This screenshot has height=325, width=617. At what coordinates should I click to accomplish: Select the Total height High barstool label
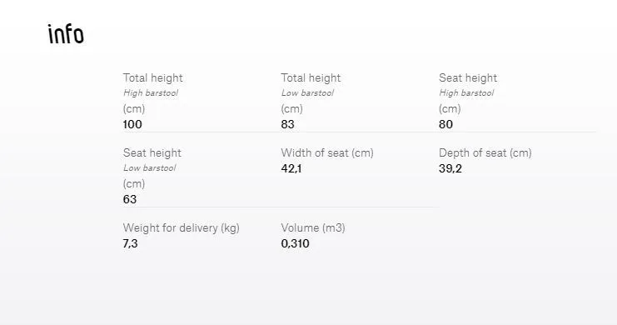click(152, 93)
